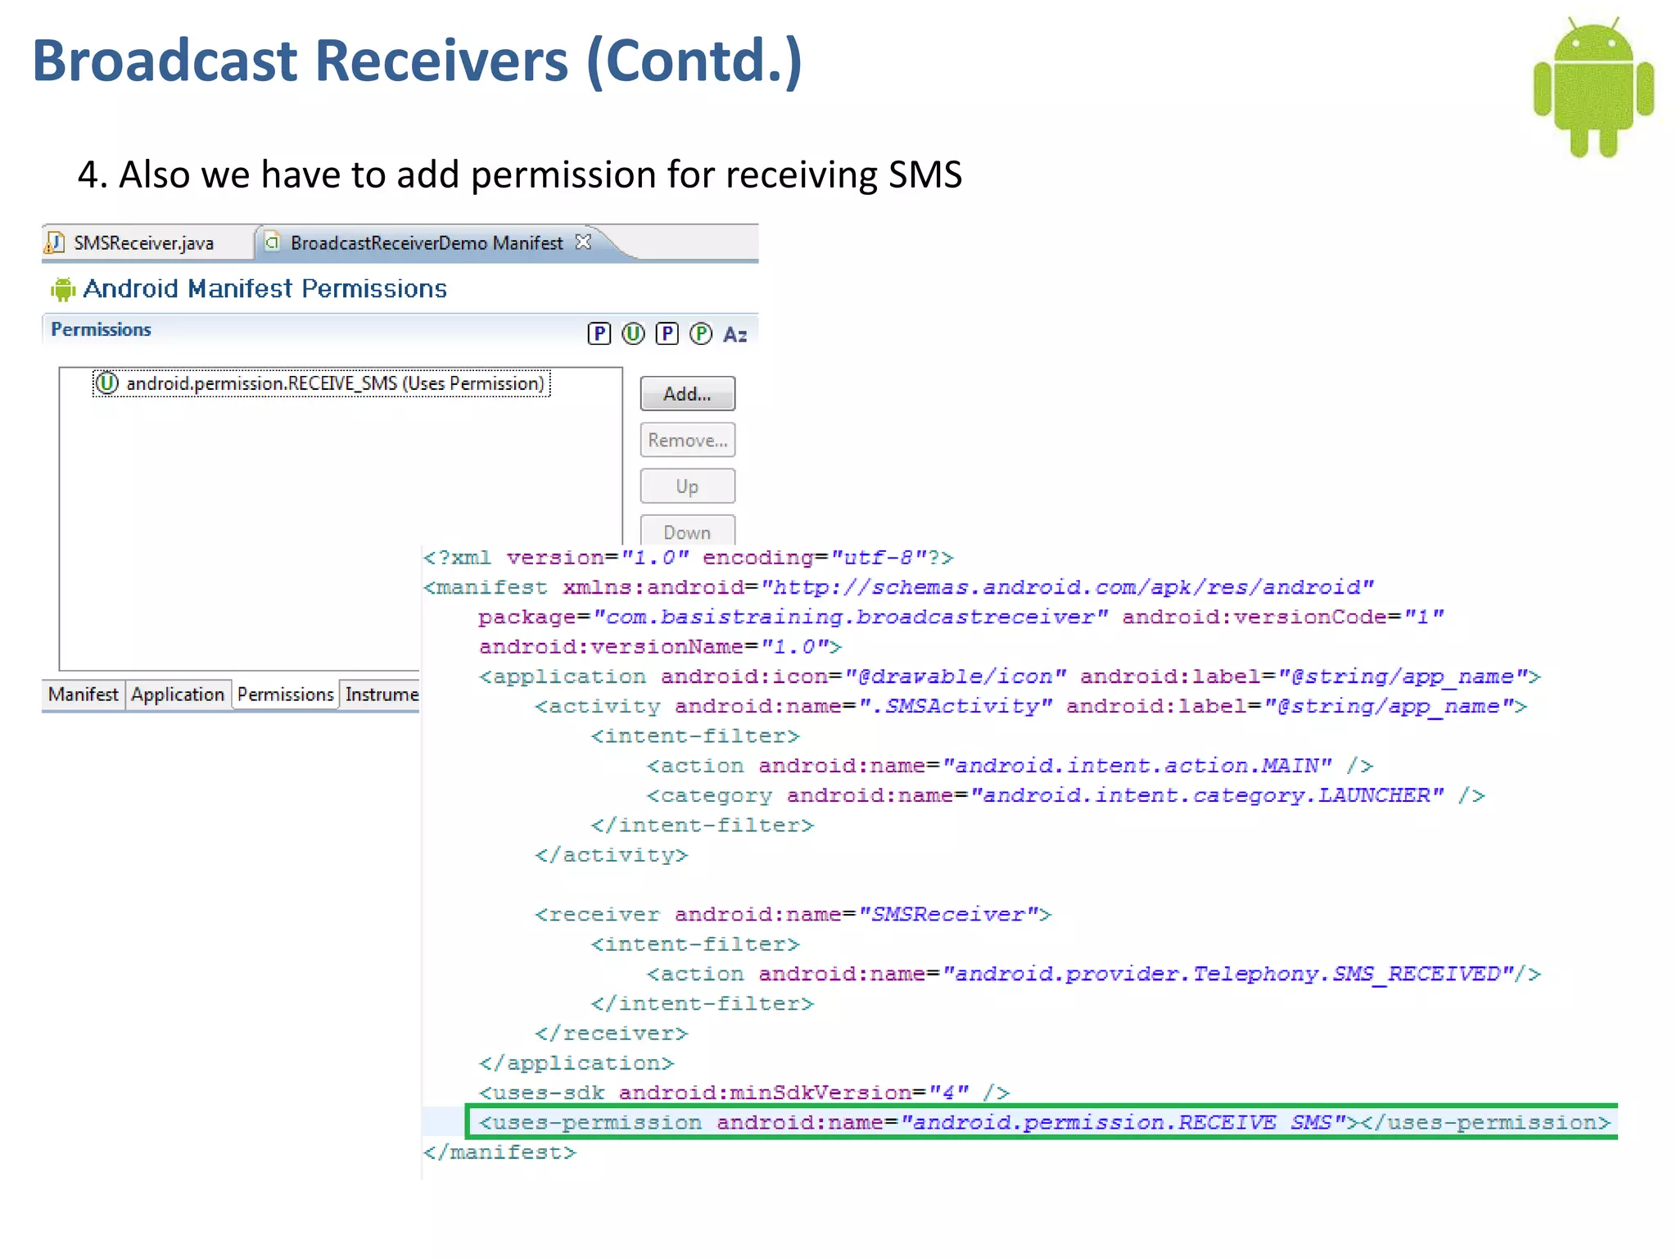
Task: Click the '<receiver android:name="SMSReceiver">' line
Action: tap(793, 914)
